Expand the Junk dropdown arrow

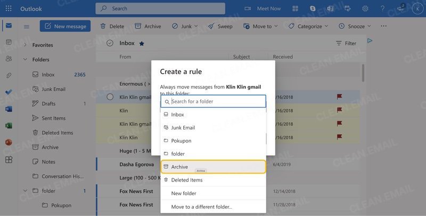click(x=196, y=26)
